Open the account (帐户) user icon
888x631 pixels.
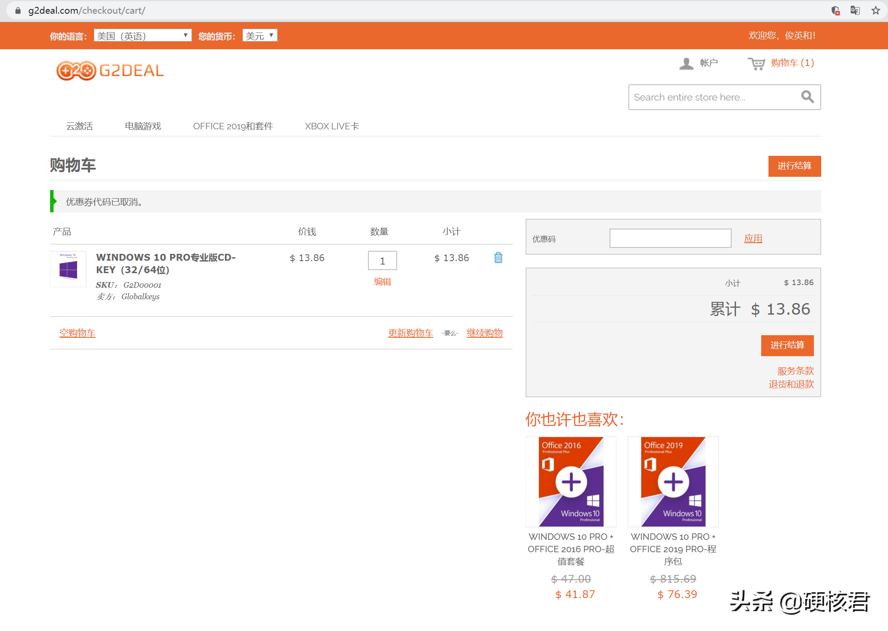tap(686, 63)
